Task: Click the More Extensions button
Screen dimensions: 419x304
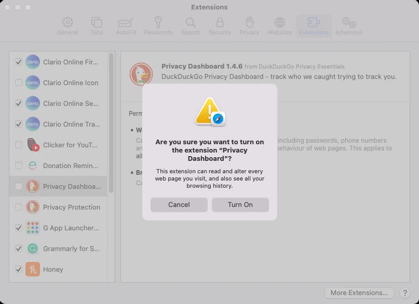Action: point(359,293)
